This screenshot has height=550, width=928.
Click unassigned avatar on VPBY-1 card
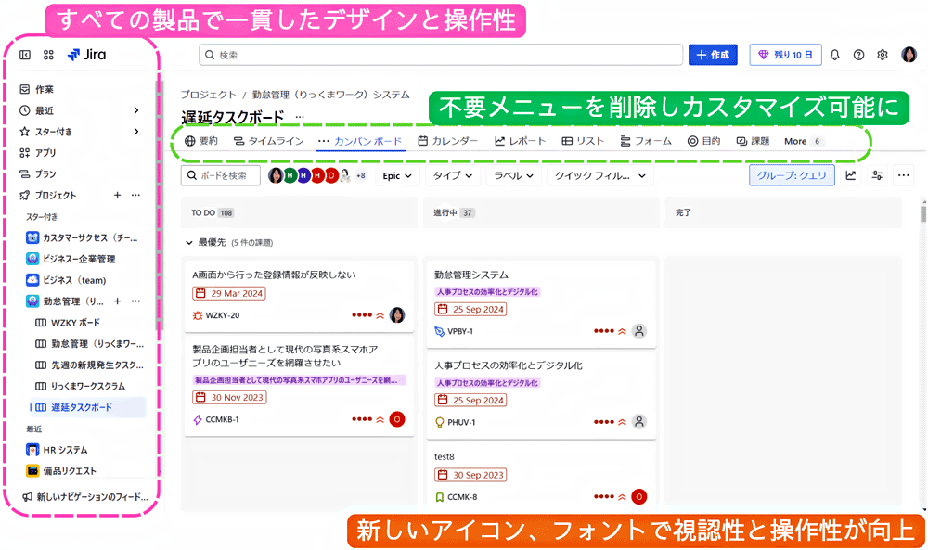(x=639, y=331)
